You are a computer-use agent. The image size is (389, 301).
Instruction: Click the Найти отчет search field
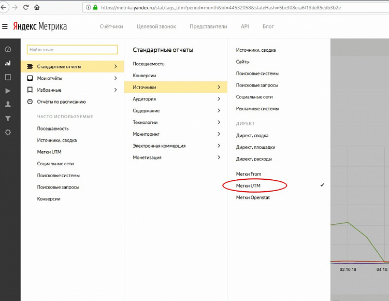(x=72, y=50)
